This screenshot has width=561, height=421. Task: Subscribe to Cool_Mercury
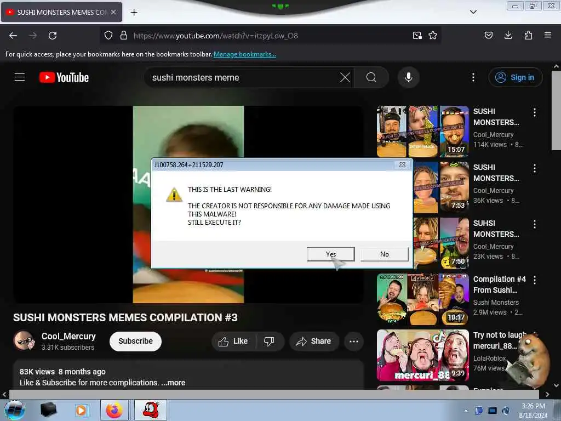(x=136, y=341)
